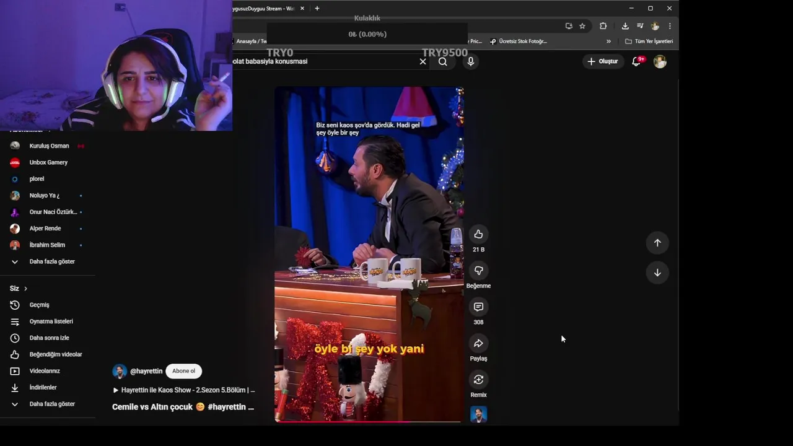793x446 pixels.
Task: Open Anasayfa / Tw bookmark
Action: [x=250, y=42]
